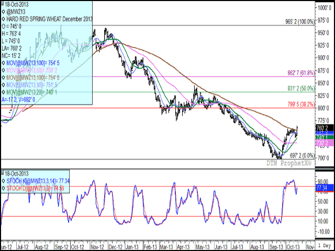Select the L = 745' 0 low value
This screenshot has width=335, height=251.
(11, 41)
